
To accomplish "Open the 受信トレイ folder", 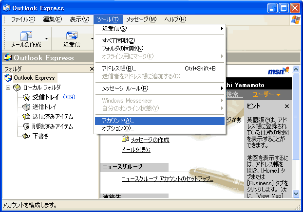I will click(45, 97).
